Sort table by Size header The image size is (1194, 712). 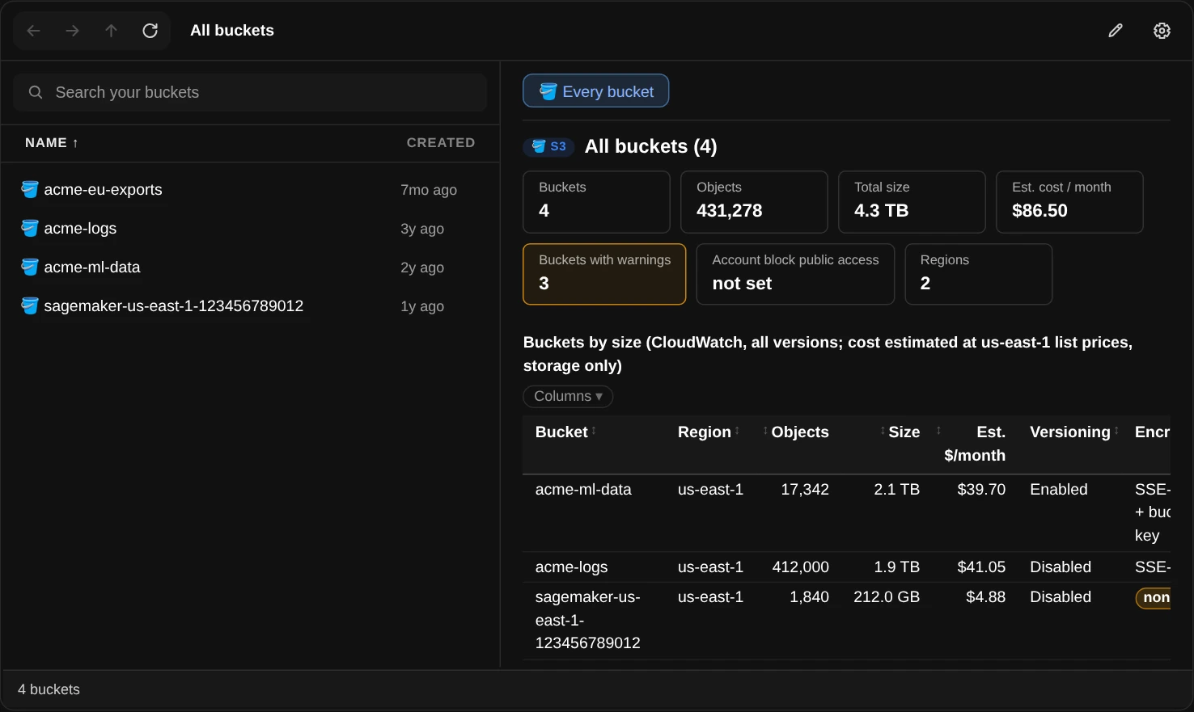pos(900,432)
